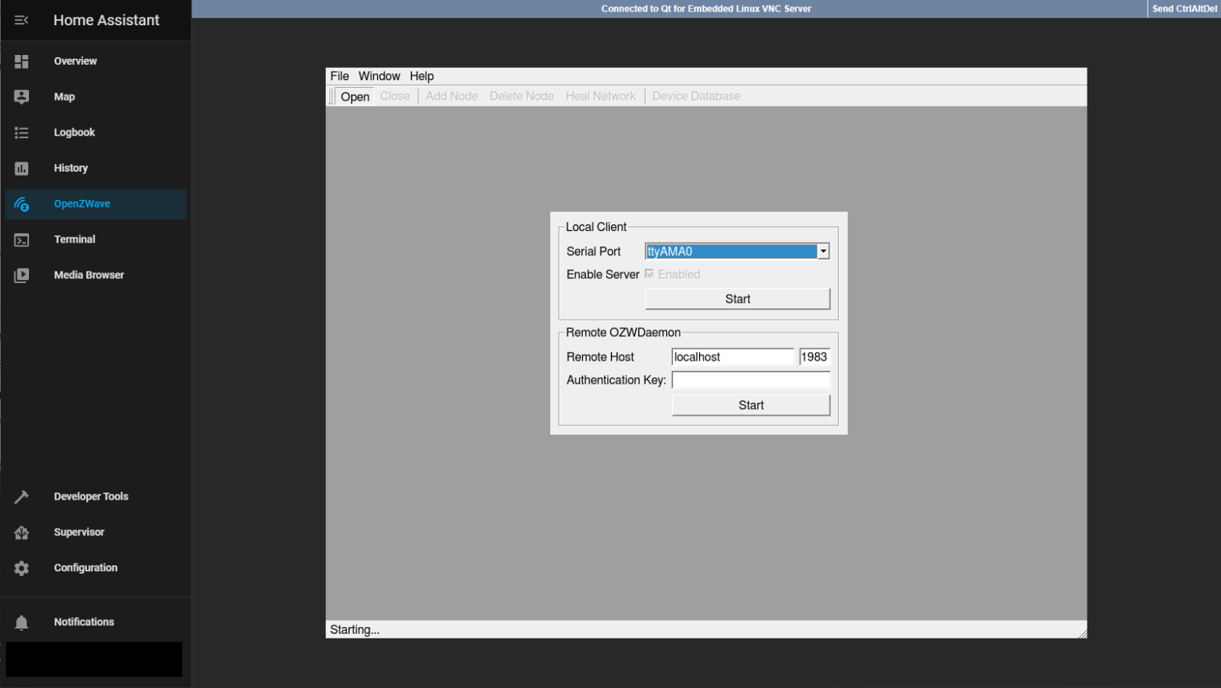Click the Remote Host localhost field

pos(733,357)
